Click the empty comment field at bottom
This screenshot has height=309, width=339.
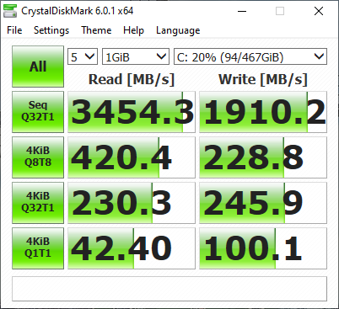coord(169,289)
